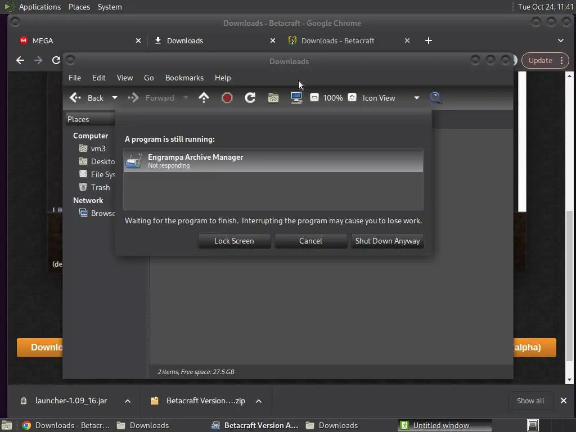
Task: Click the Forward button in file manager toolbar
Action: coord(151,98)
